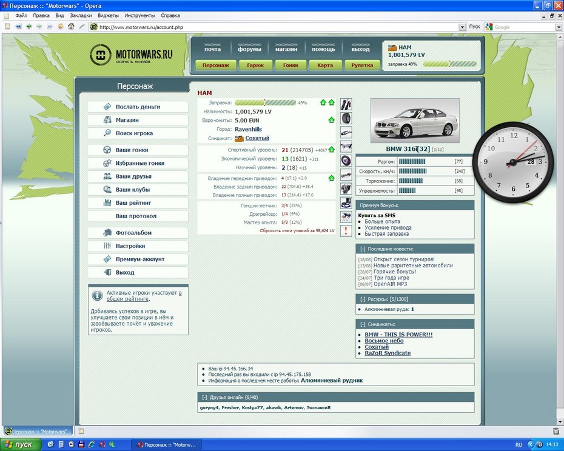
Task: Open the Виджеты menu
Action: 108,16
